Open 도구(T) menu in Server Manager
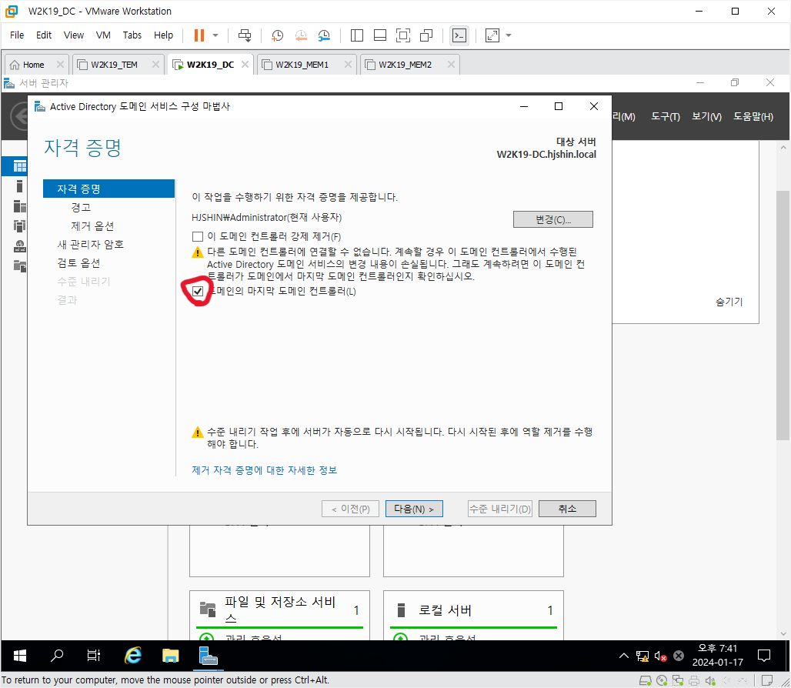791x688 pixels. click(x=666, y=116)
